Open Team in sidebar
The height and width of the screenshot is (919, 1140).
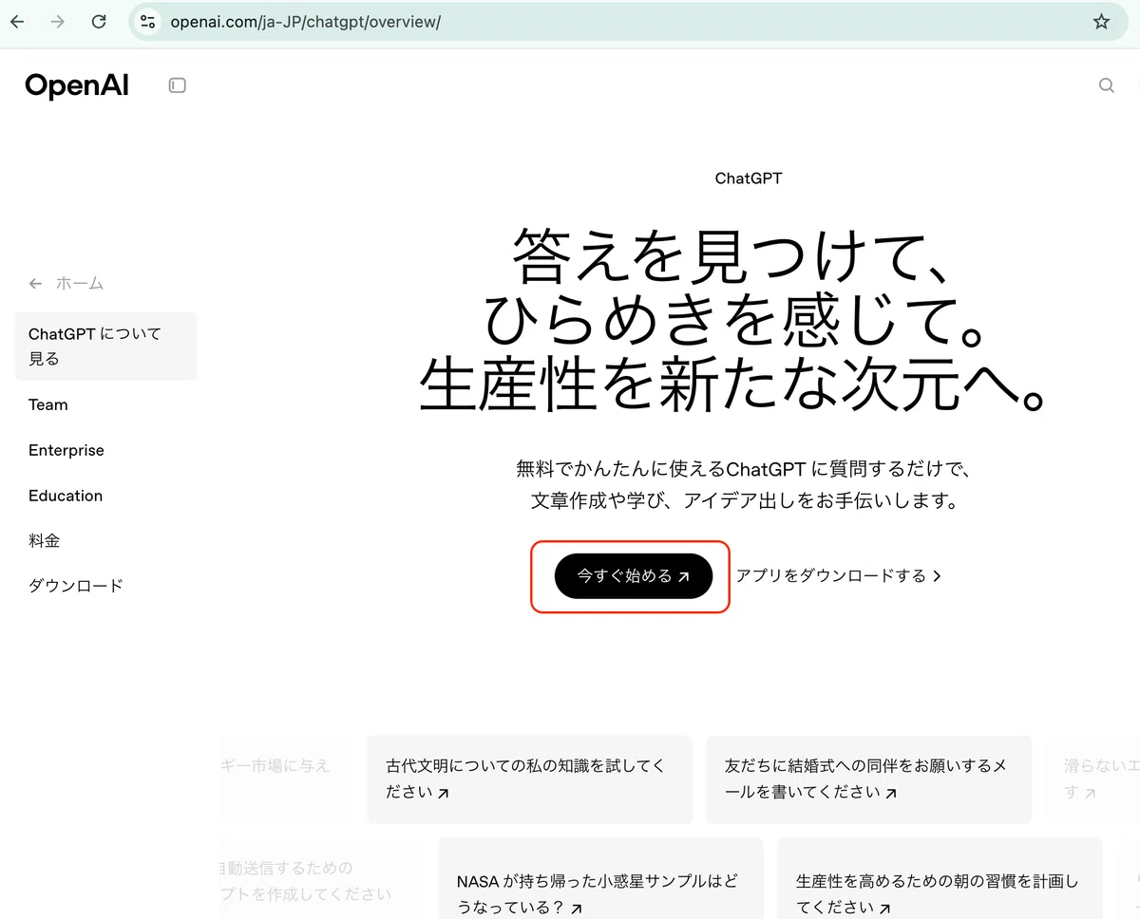[48, 404]
